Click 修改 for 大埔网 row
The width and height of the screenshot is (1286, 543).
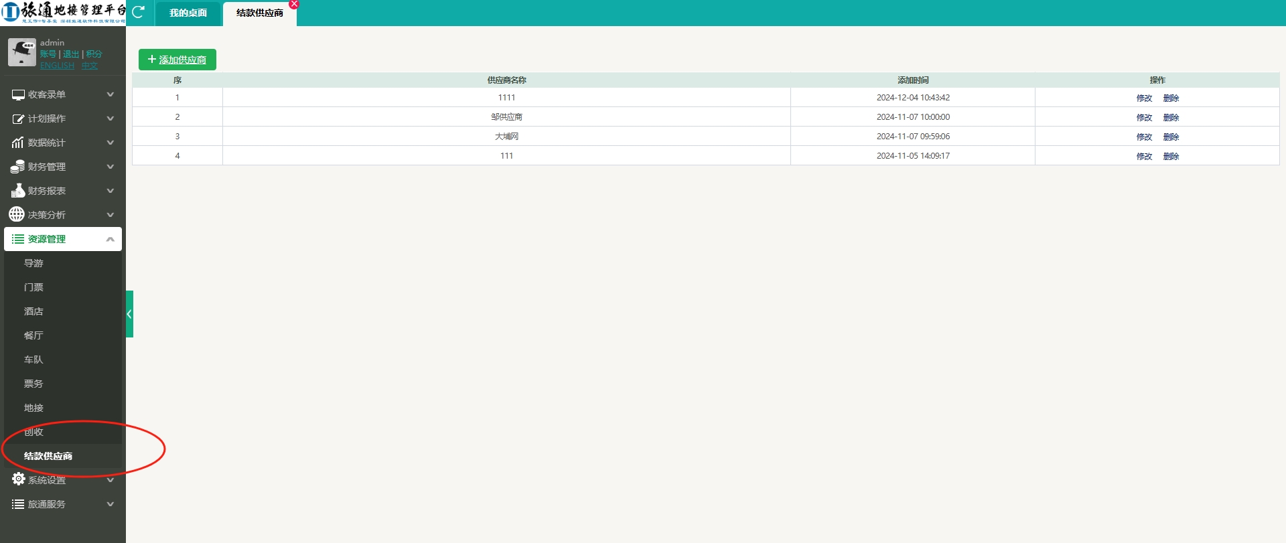click(x=1144, y=137)
